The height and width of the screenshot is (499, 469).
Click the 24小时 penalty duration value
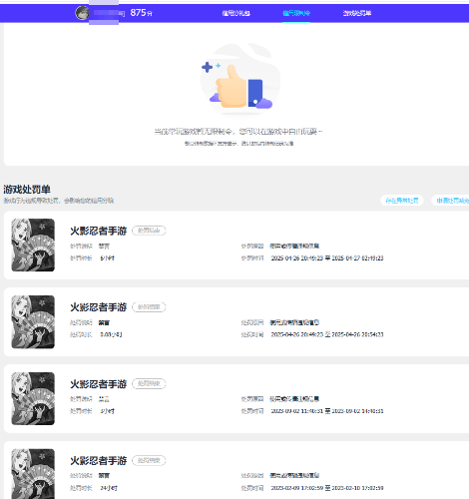pos(109,488)
